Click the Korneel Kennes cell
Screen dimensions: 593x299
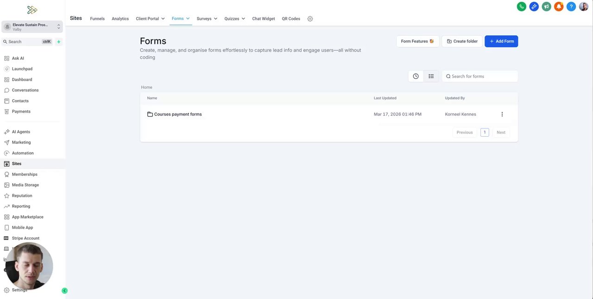[x=461, y=114]
